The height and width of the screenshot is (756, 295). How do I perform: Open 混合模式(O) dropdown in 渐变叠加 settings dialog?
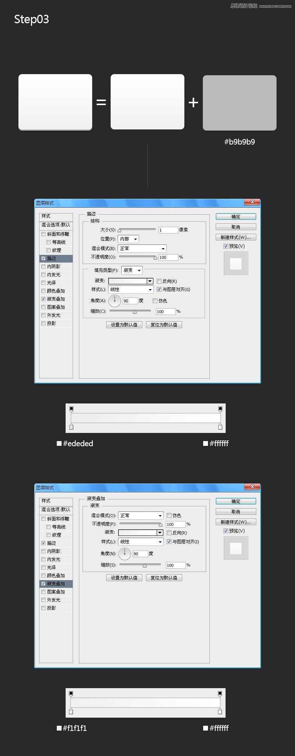(x=140, y=516)
